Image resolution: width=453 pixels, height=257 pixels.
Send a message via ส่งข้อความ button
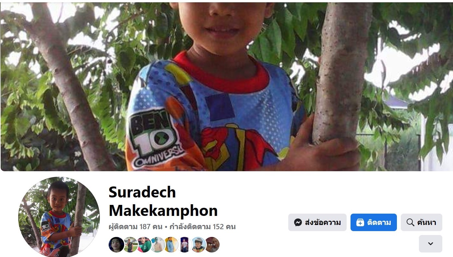point(317,222)
